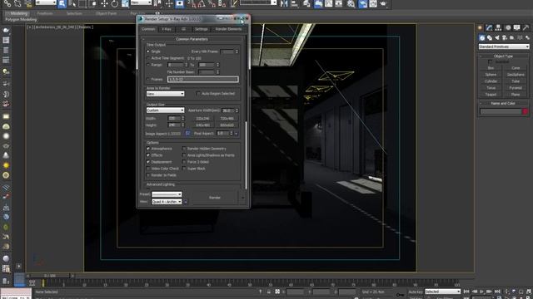Open the Display tab in the command panel
Viewport: 533px width, 299px height.
coord(516,27)
